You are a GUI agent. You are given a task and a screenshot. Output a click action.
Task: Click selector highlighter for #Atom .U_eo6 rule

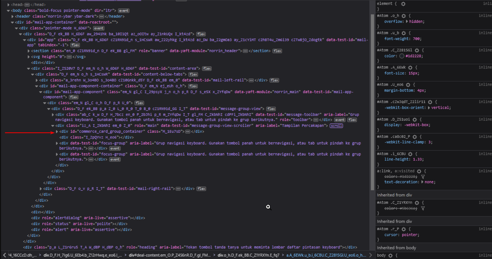[408, 85]
